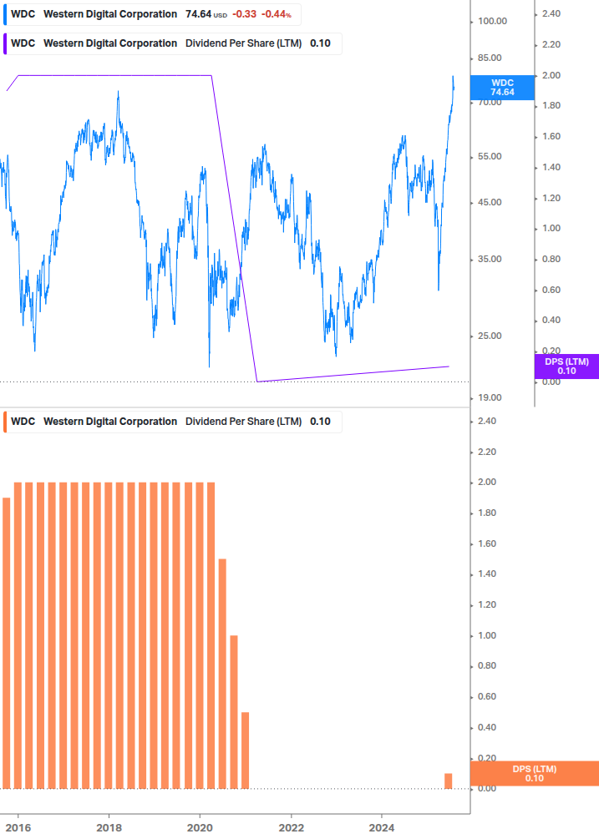This screenshot has height=839, width=599.
Task: Click the 2018 label on the time axis
Action: pyautogui.click(x=109, y=828)
